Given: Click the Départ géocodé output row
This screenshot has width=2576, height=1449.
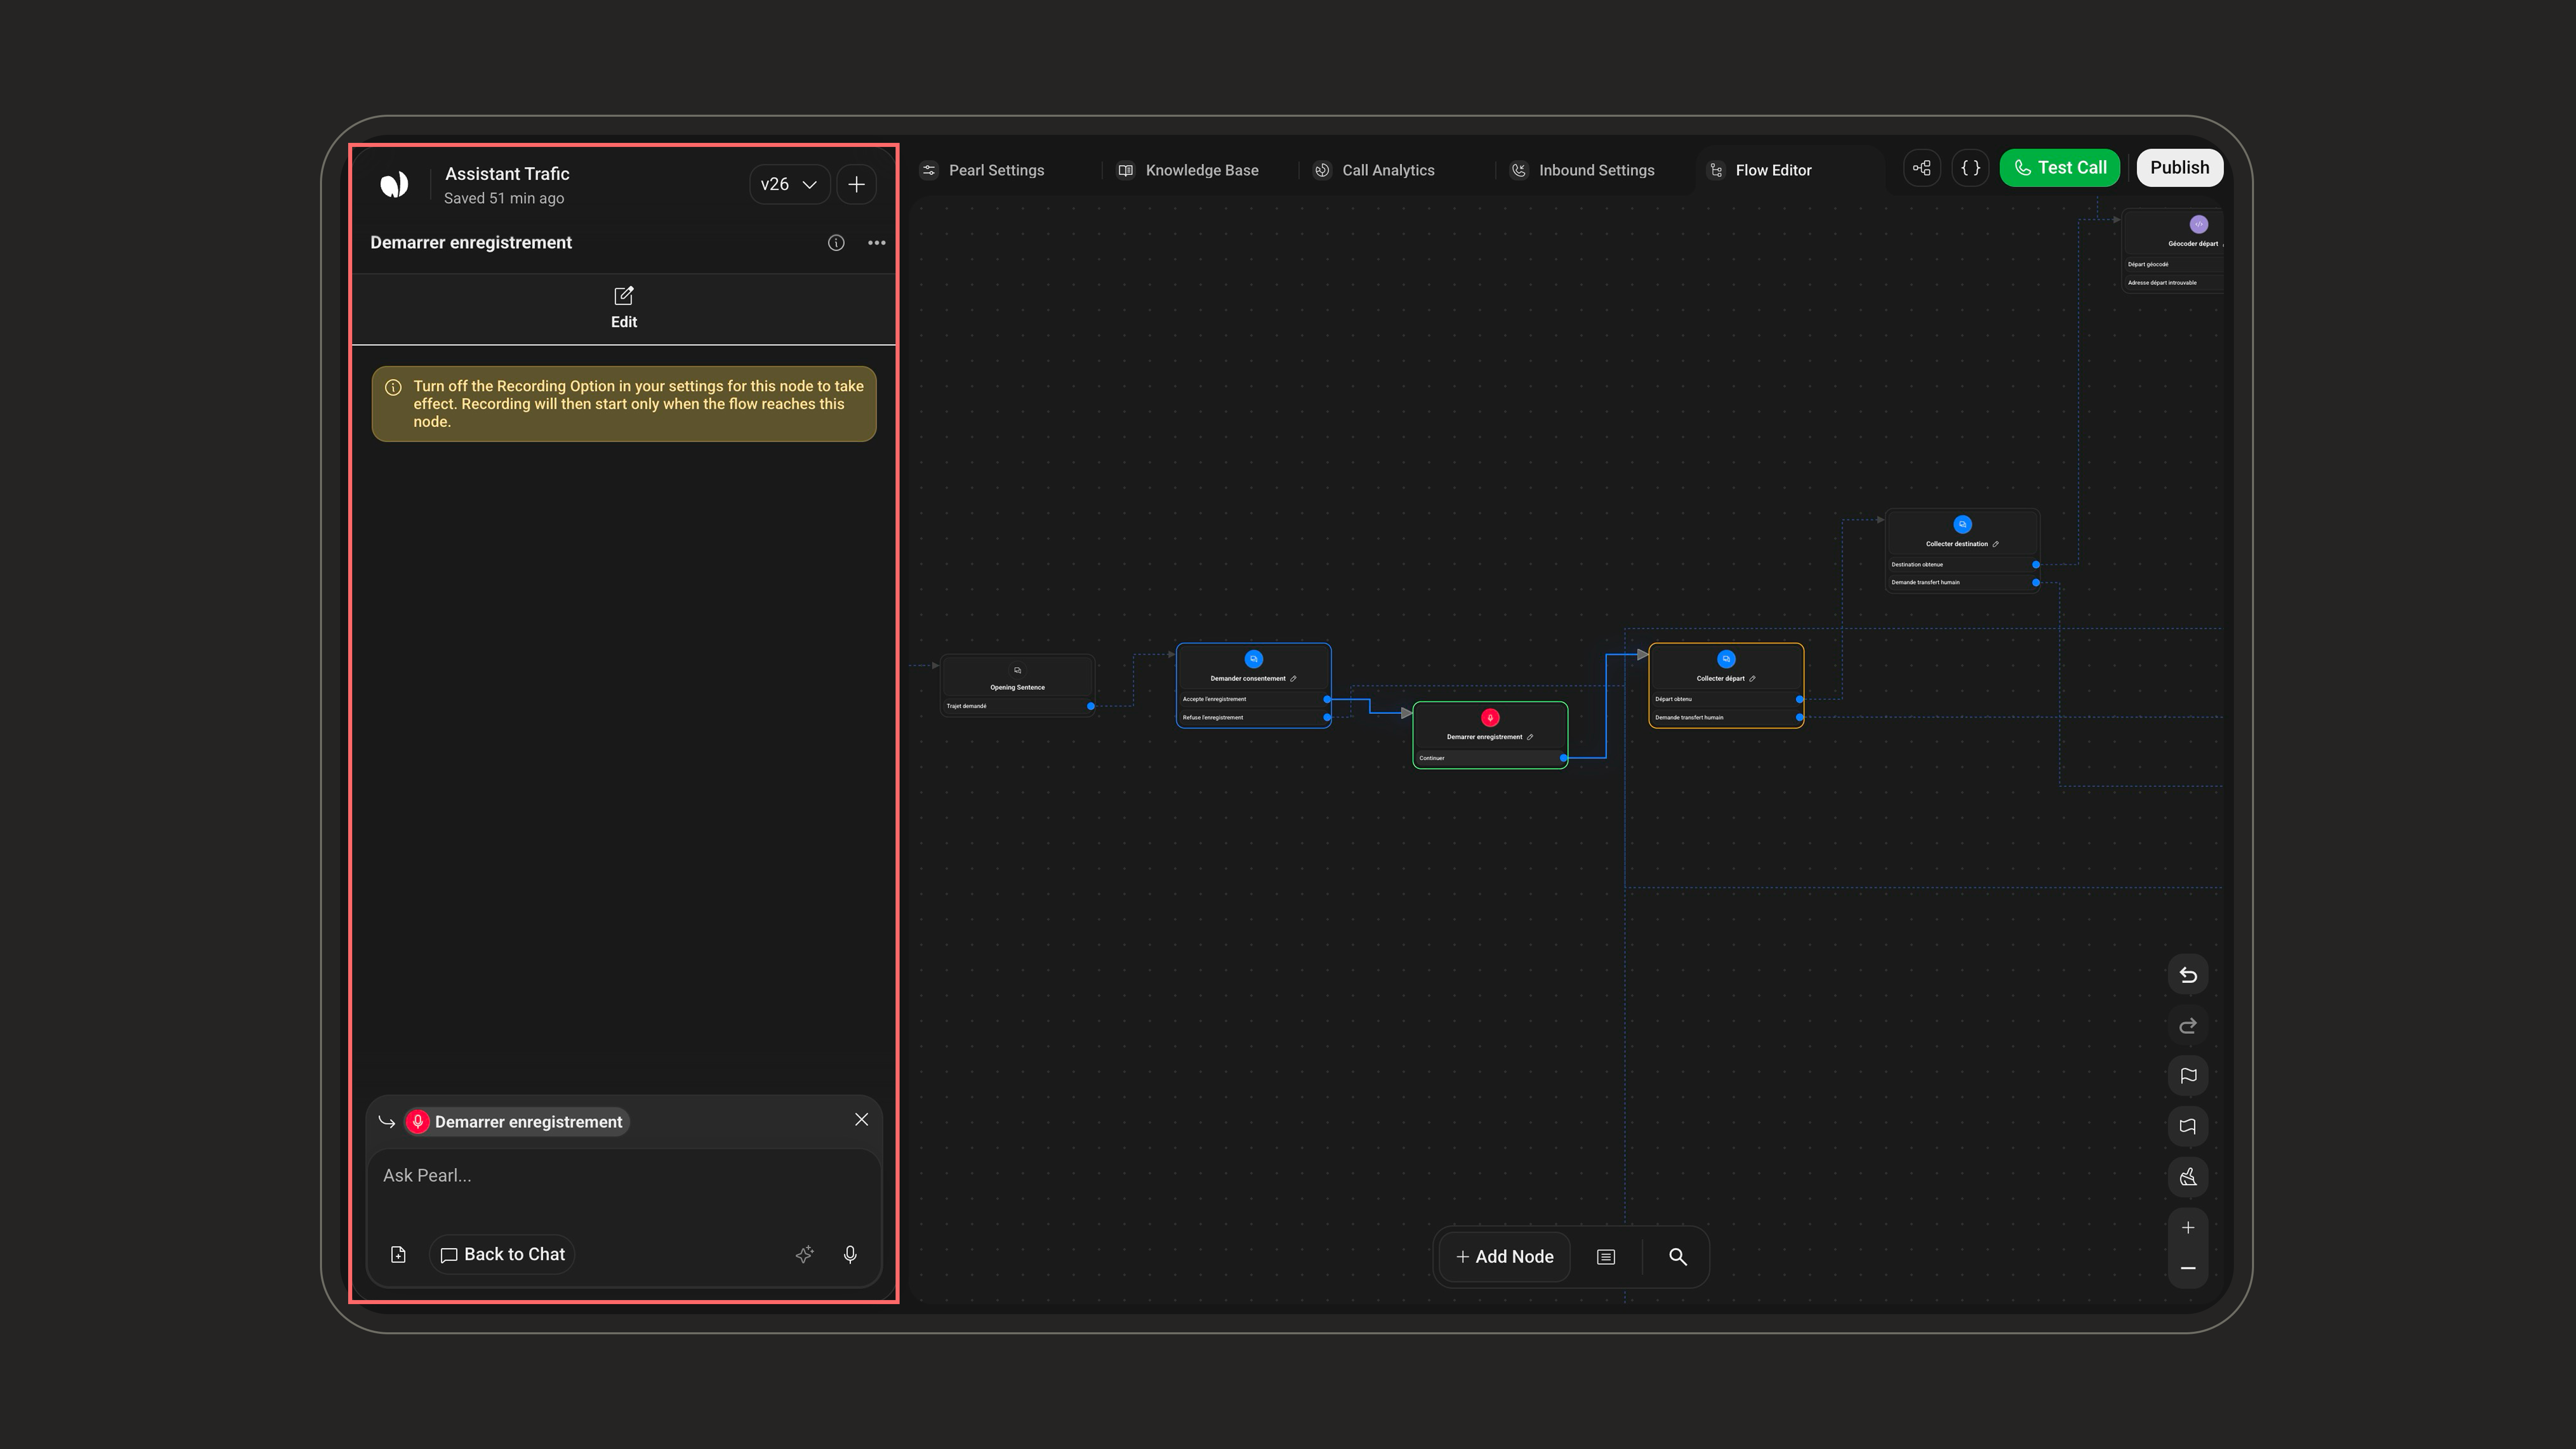Looking at the screenshot, I should click(2174, 265).
